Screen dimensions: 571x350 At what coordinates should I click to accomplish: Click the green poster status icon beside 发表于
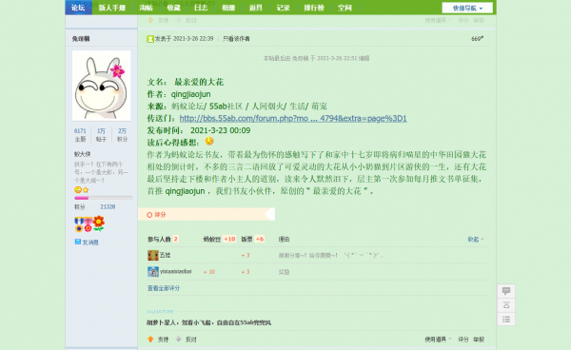[150, 39]
